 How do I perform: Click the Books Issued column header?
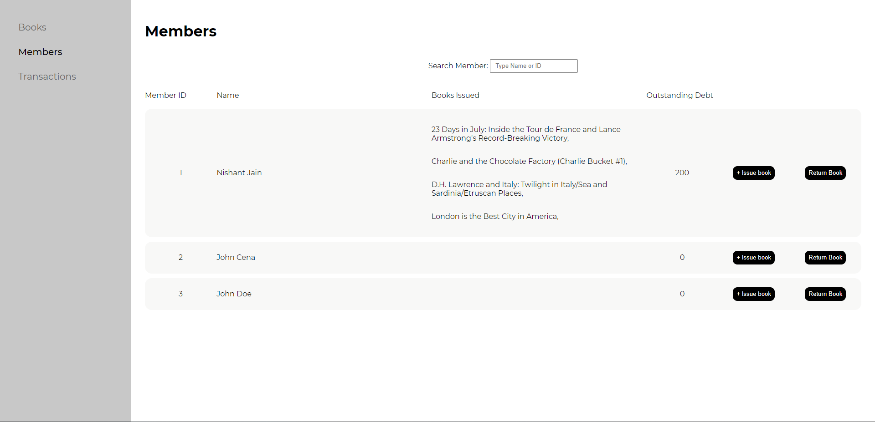[455, 95]
